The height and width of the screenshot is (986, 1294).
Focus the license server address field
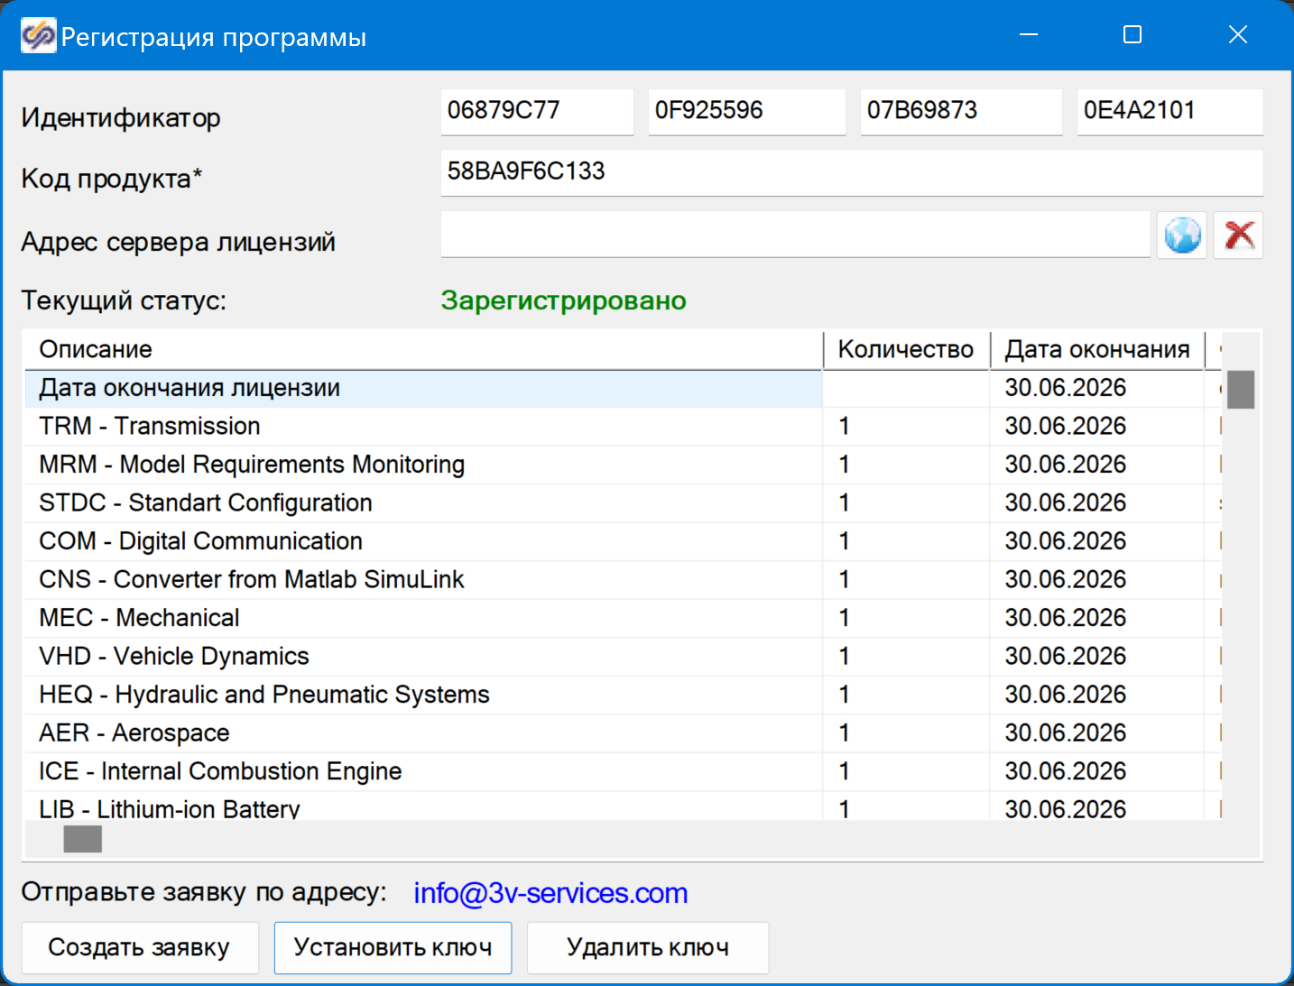point(794,235)
